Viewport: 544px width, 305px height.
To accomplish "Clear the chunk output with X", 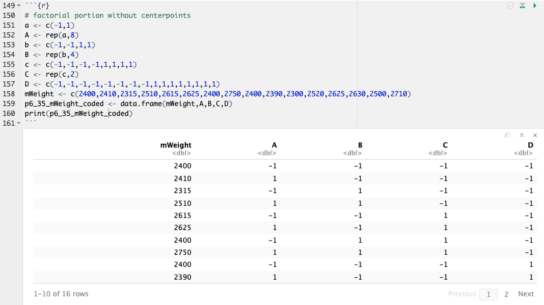I will pyautogui.click(x=535, y=135).
